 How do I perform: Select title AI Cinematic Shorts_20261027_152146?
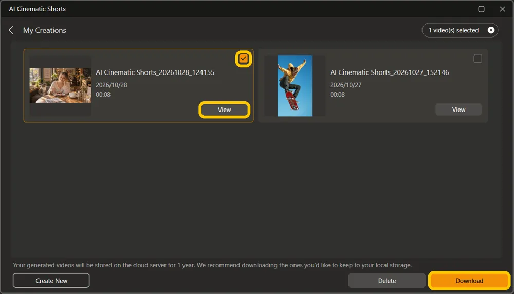(x=390, y=72)
